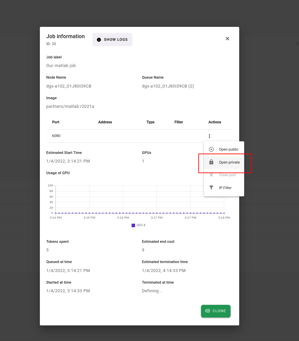The image size is (299, 341).
Task: Open the three-dot actions menu for port 6080
Action: tap(209, 136)
